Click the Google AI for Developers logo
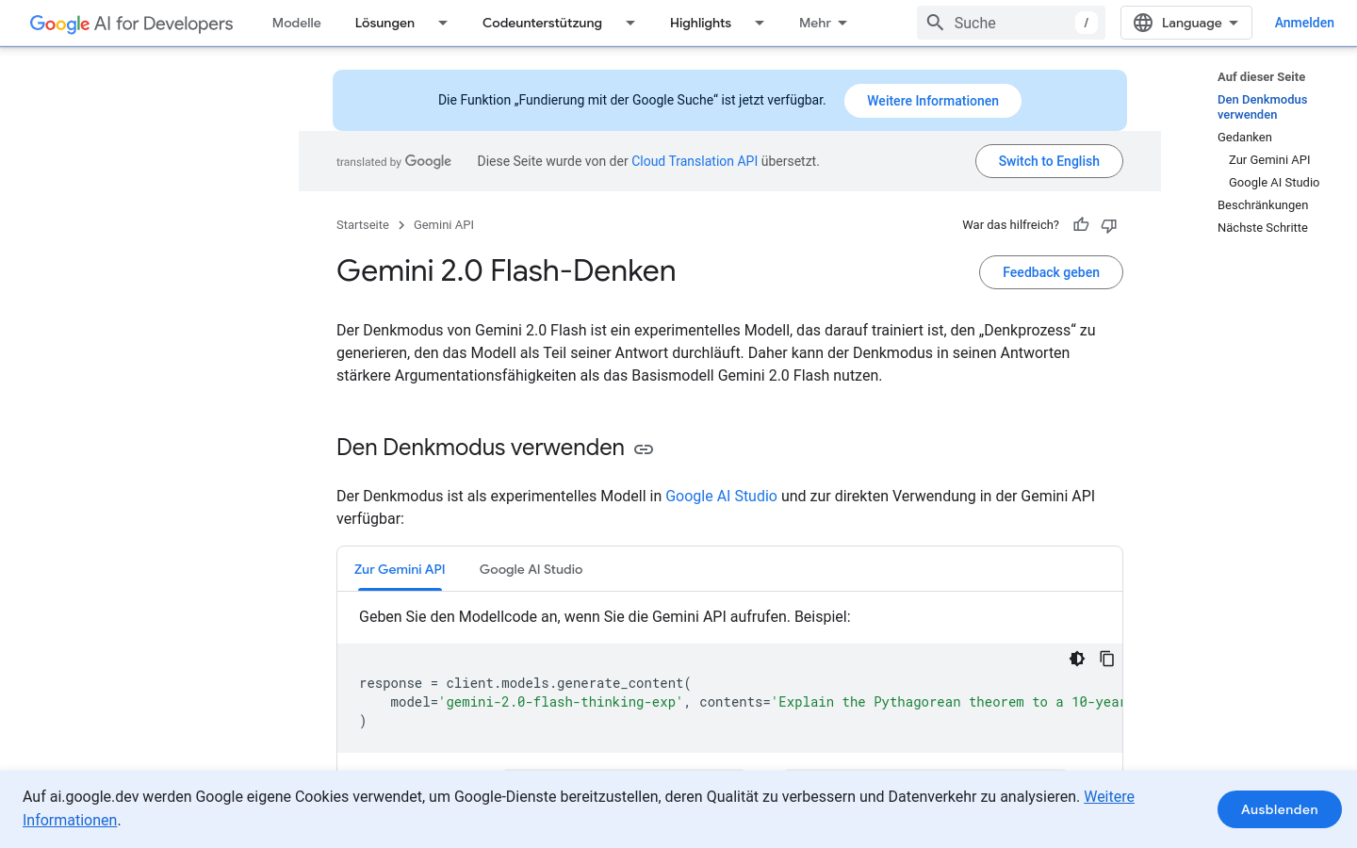The width and height of the screenshot is (1357, 848). [131, 24]
